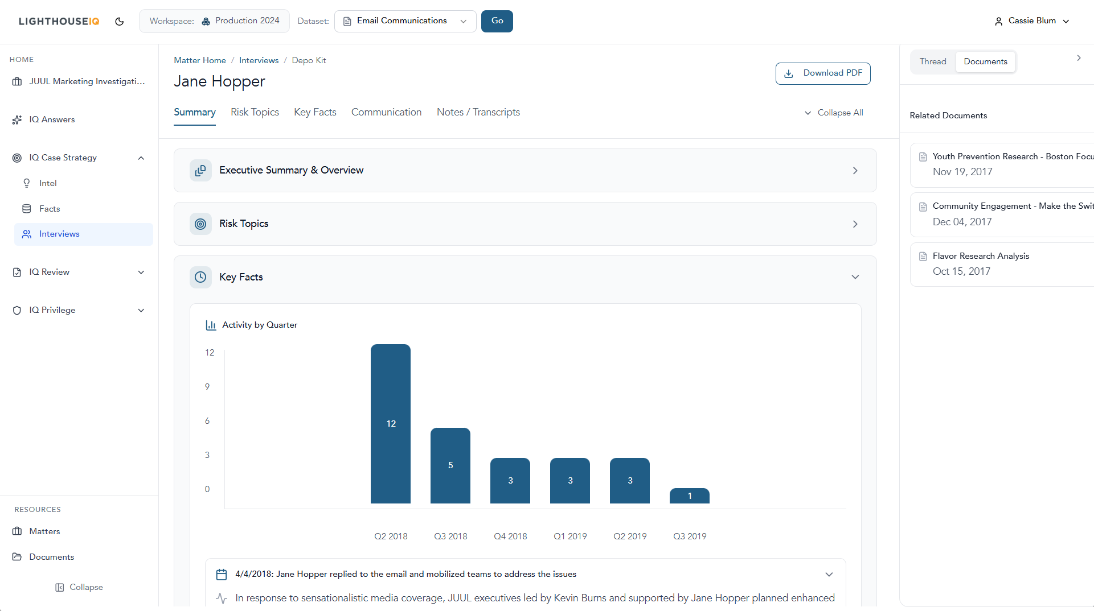This screenshot has height=611, width=1094.
Task: Click the Facts database icon
Action: 27,209
